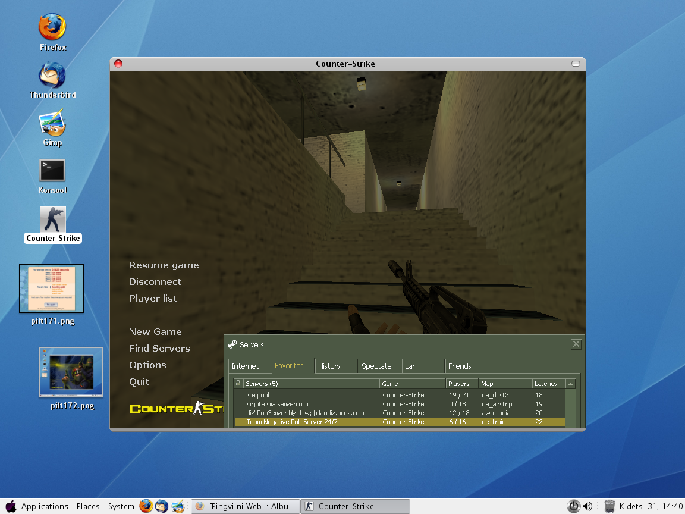Click Resume game in the menu
Screen dimensions: 685x514
tap(164, 265)
